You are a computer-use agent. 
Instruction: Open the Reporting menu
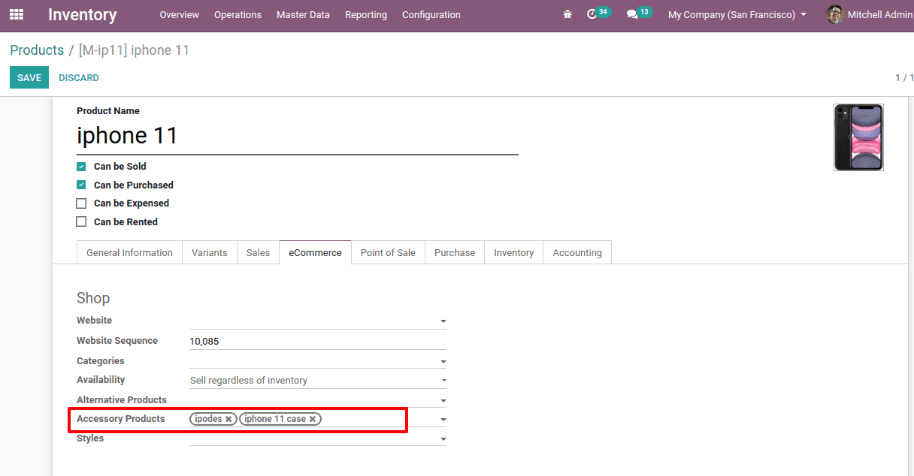tap(366, 14)
